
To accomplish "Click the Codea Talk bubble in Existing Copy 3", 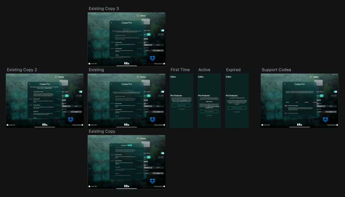I will (89, 64).
